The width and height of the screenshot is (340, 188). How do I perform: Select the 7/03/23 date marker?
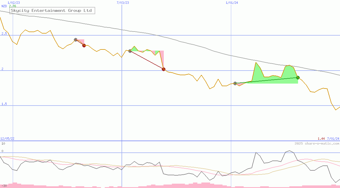coord(123,3)
